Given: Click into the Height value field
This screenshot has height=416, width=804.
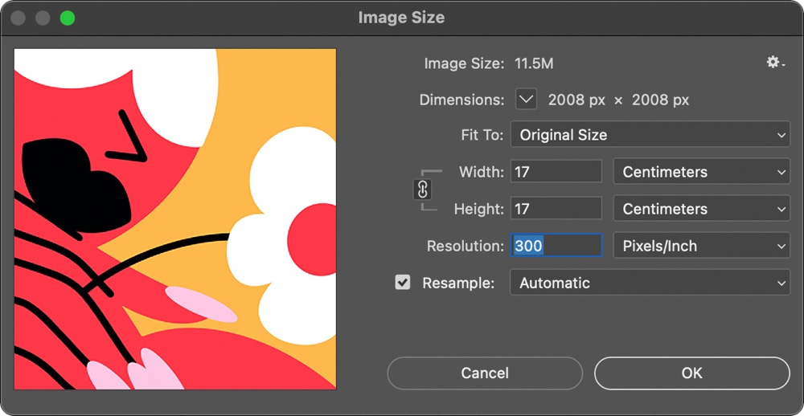Looking at the screenshot, I should click(x=556, y=209).
